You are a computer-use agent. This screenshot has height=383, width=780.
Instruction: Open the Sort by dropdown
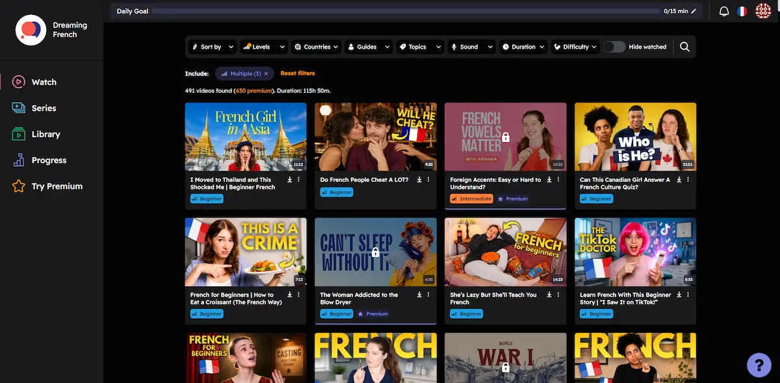(213, 47)
